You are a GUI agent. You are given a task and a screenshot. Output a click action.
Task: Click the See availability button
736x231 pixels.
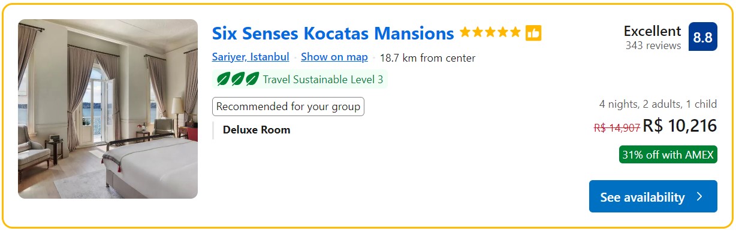click(653, 196)
